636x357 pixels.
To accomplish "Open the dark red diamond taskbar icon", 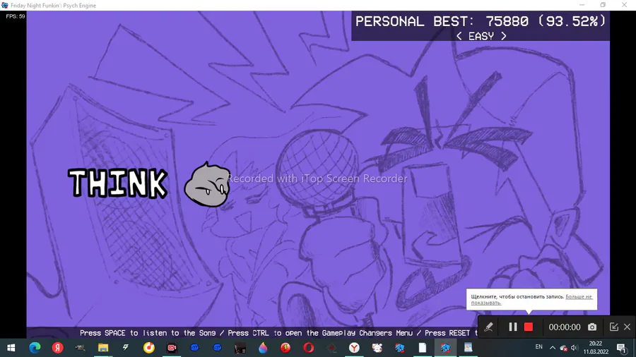I will [331, 348].
